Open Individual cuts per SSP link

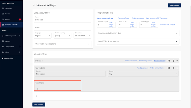[167, 25]
